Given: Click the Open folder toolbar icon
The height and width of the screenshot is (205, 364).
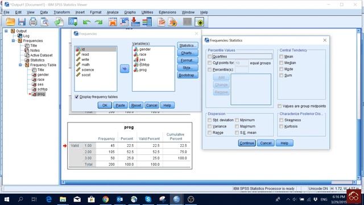Looking at the screenshot, I should (x=10, y=22).
